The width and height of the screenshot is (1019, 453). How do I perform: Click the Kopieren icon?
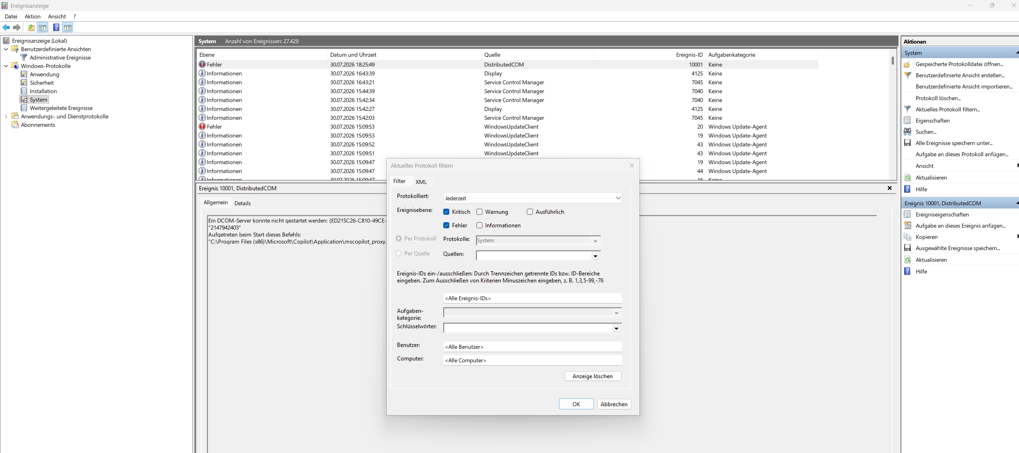click(907, 237)
